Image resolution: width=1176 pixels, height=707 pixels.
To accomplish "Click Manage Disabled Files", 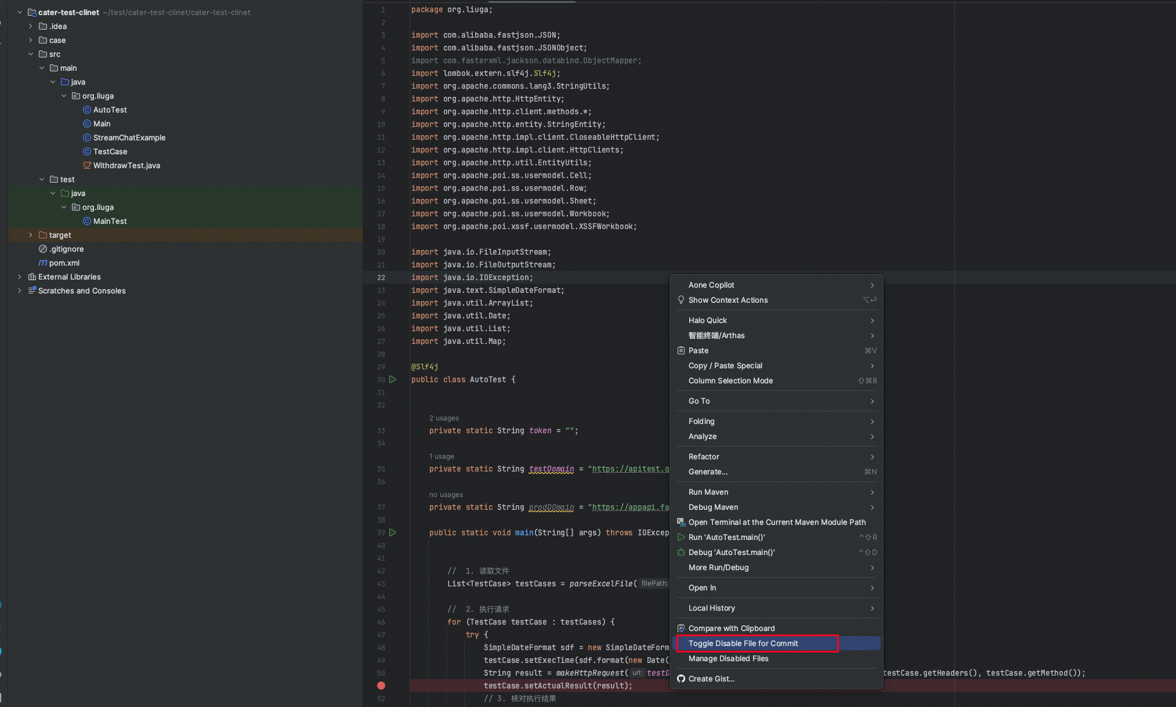I will 728,659.
